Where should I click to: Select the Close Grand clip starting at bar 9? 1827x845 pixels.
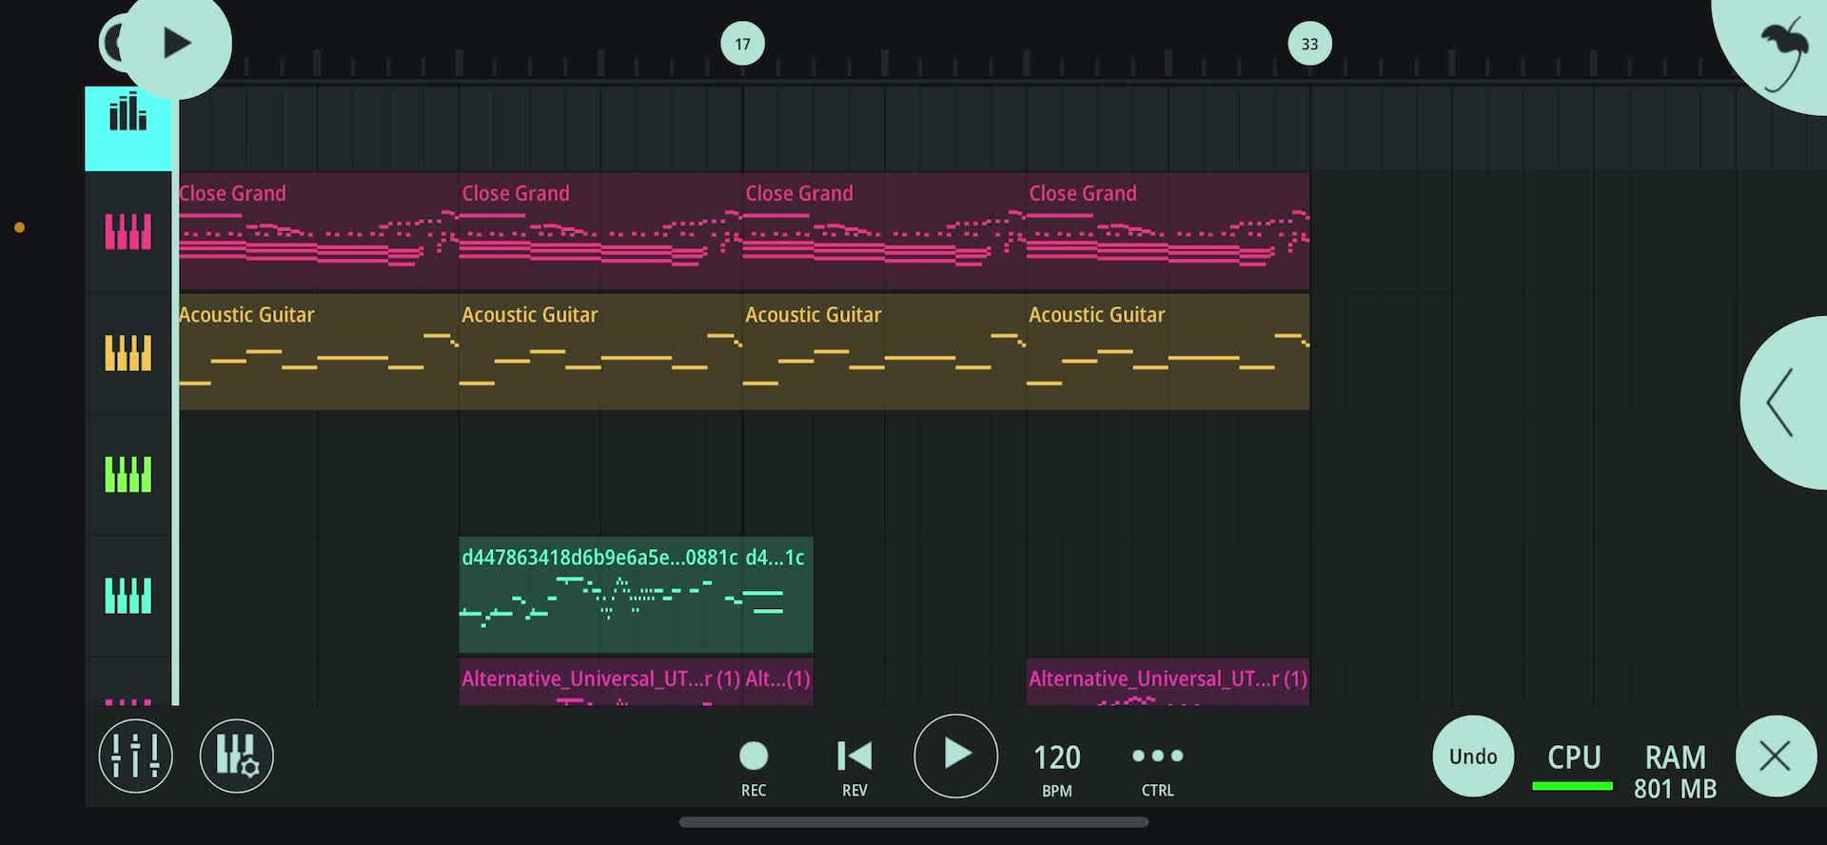pos(600,231)
